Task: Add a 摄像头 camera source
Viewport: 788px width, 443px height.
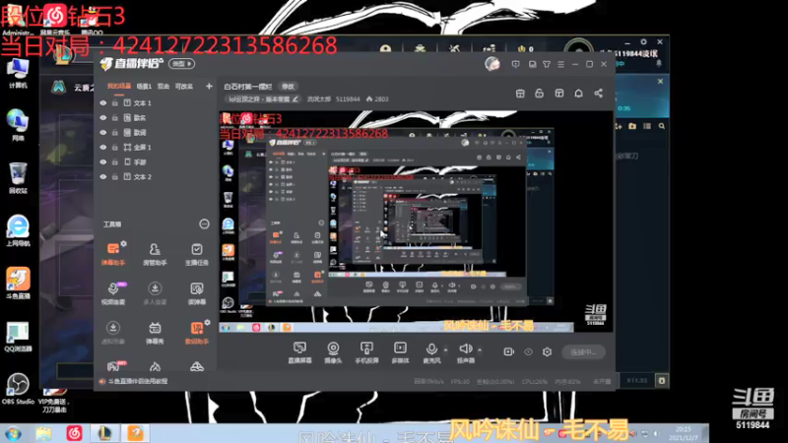Action: (333, 352)
